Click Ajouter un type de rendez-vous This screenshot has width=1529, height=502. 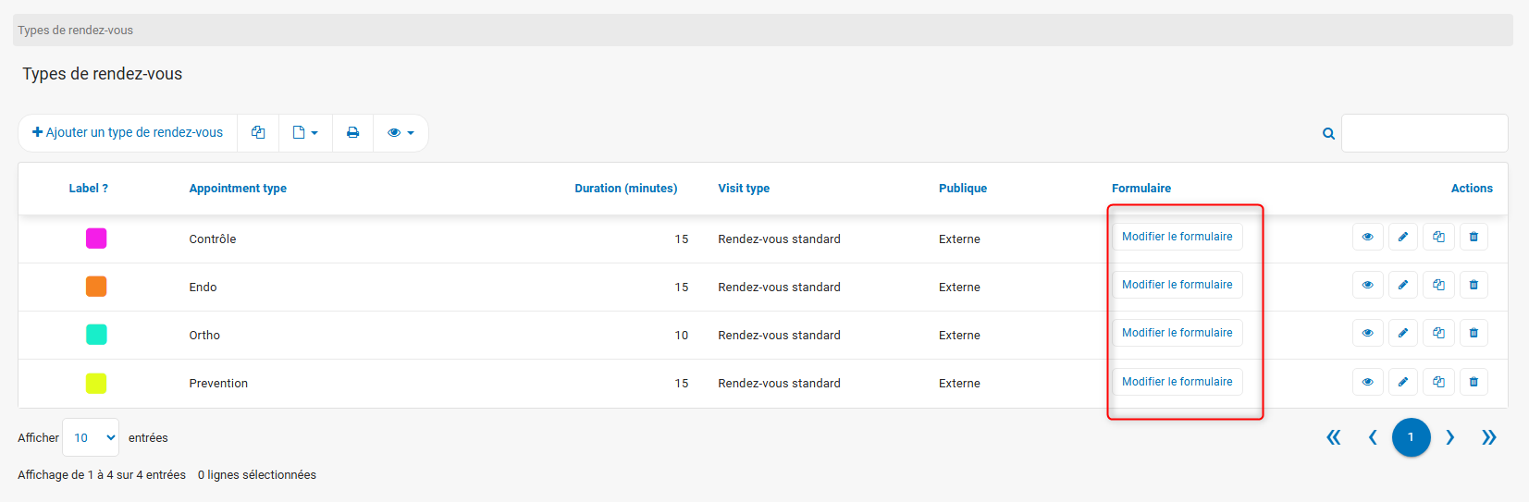coord(128,133)
